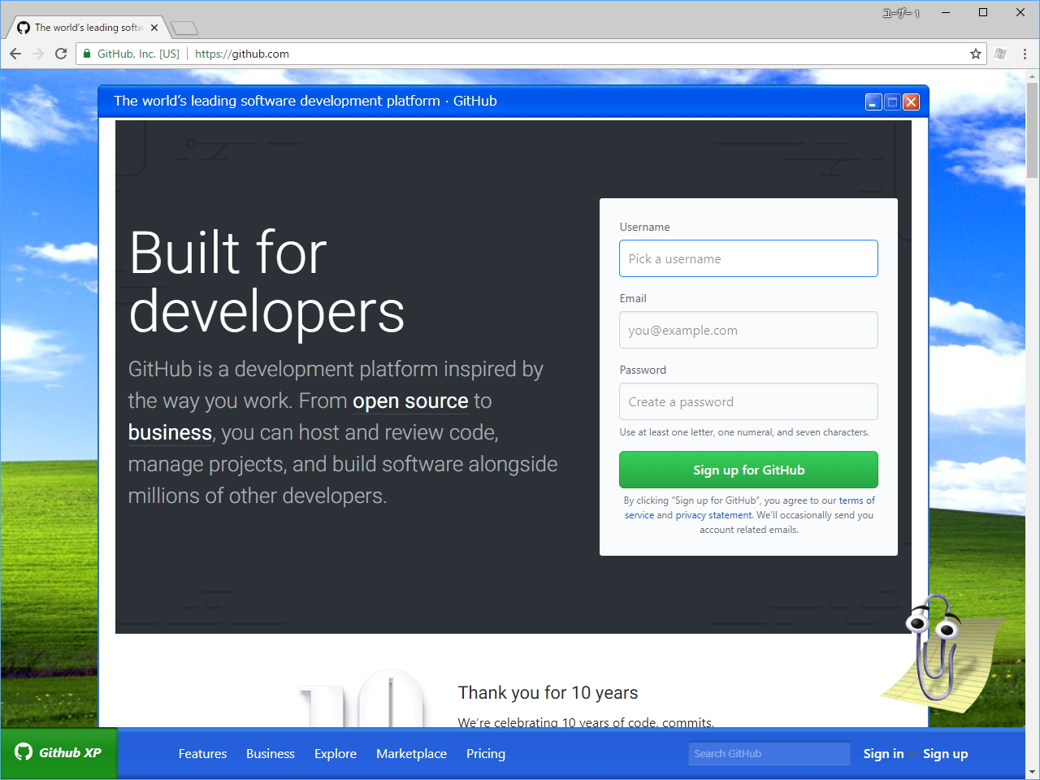This screenshot has width=1040, height=780.
Task: Open a new browser tab
Action: [x=184, y=28]
